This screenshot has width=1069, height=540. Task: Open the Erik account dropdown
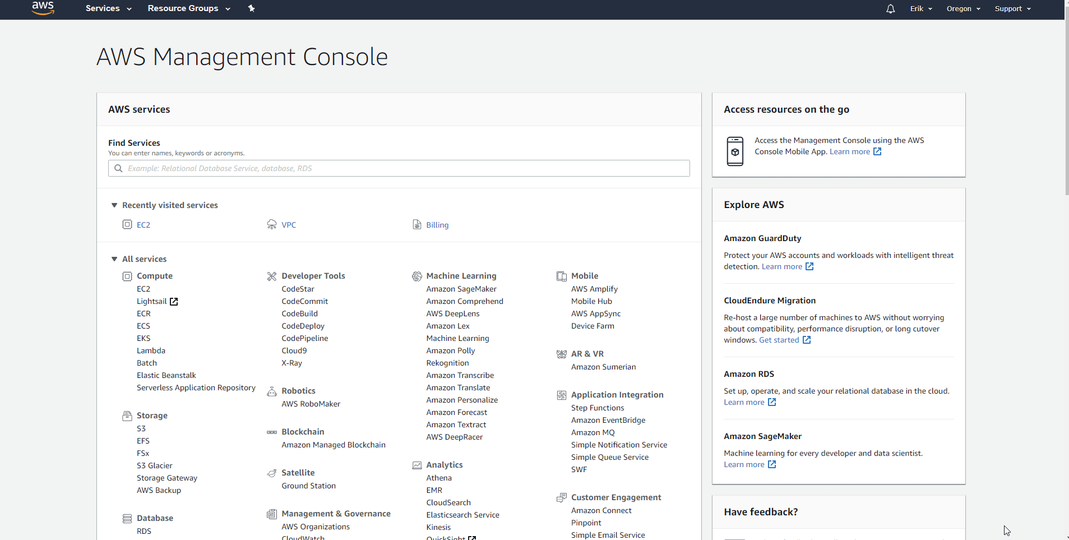921,8
